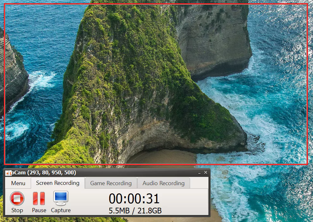313x222 pixels.
Task: Close the oCam application window
Action: point(206,172)
